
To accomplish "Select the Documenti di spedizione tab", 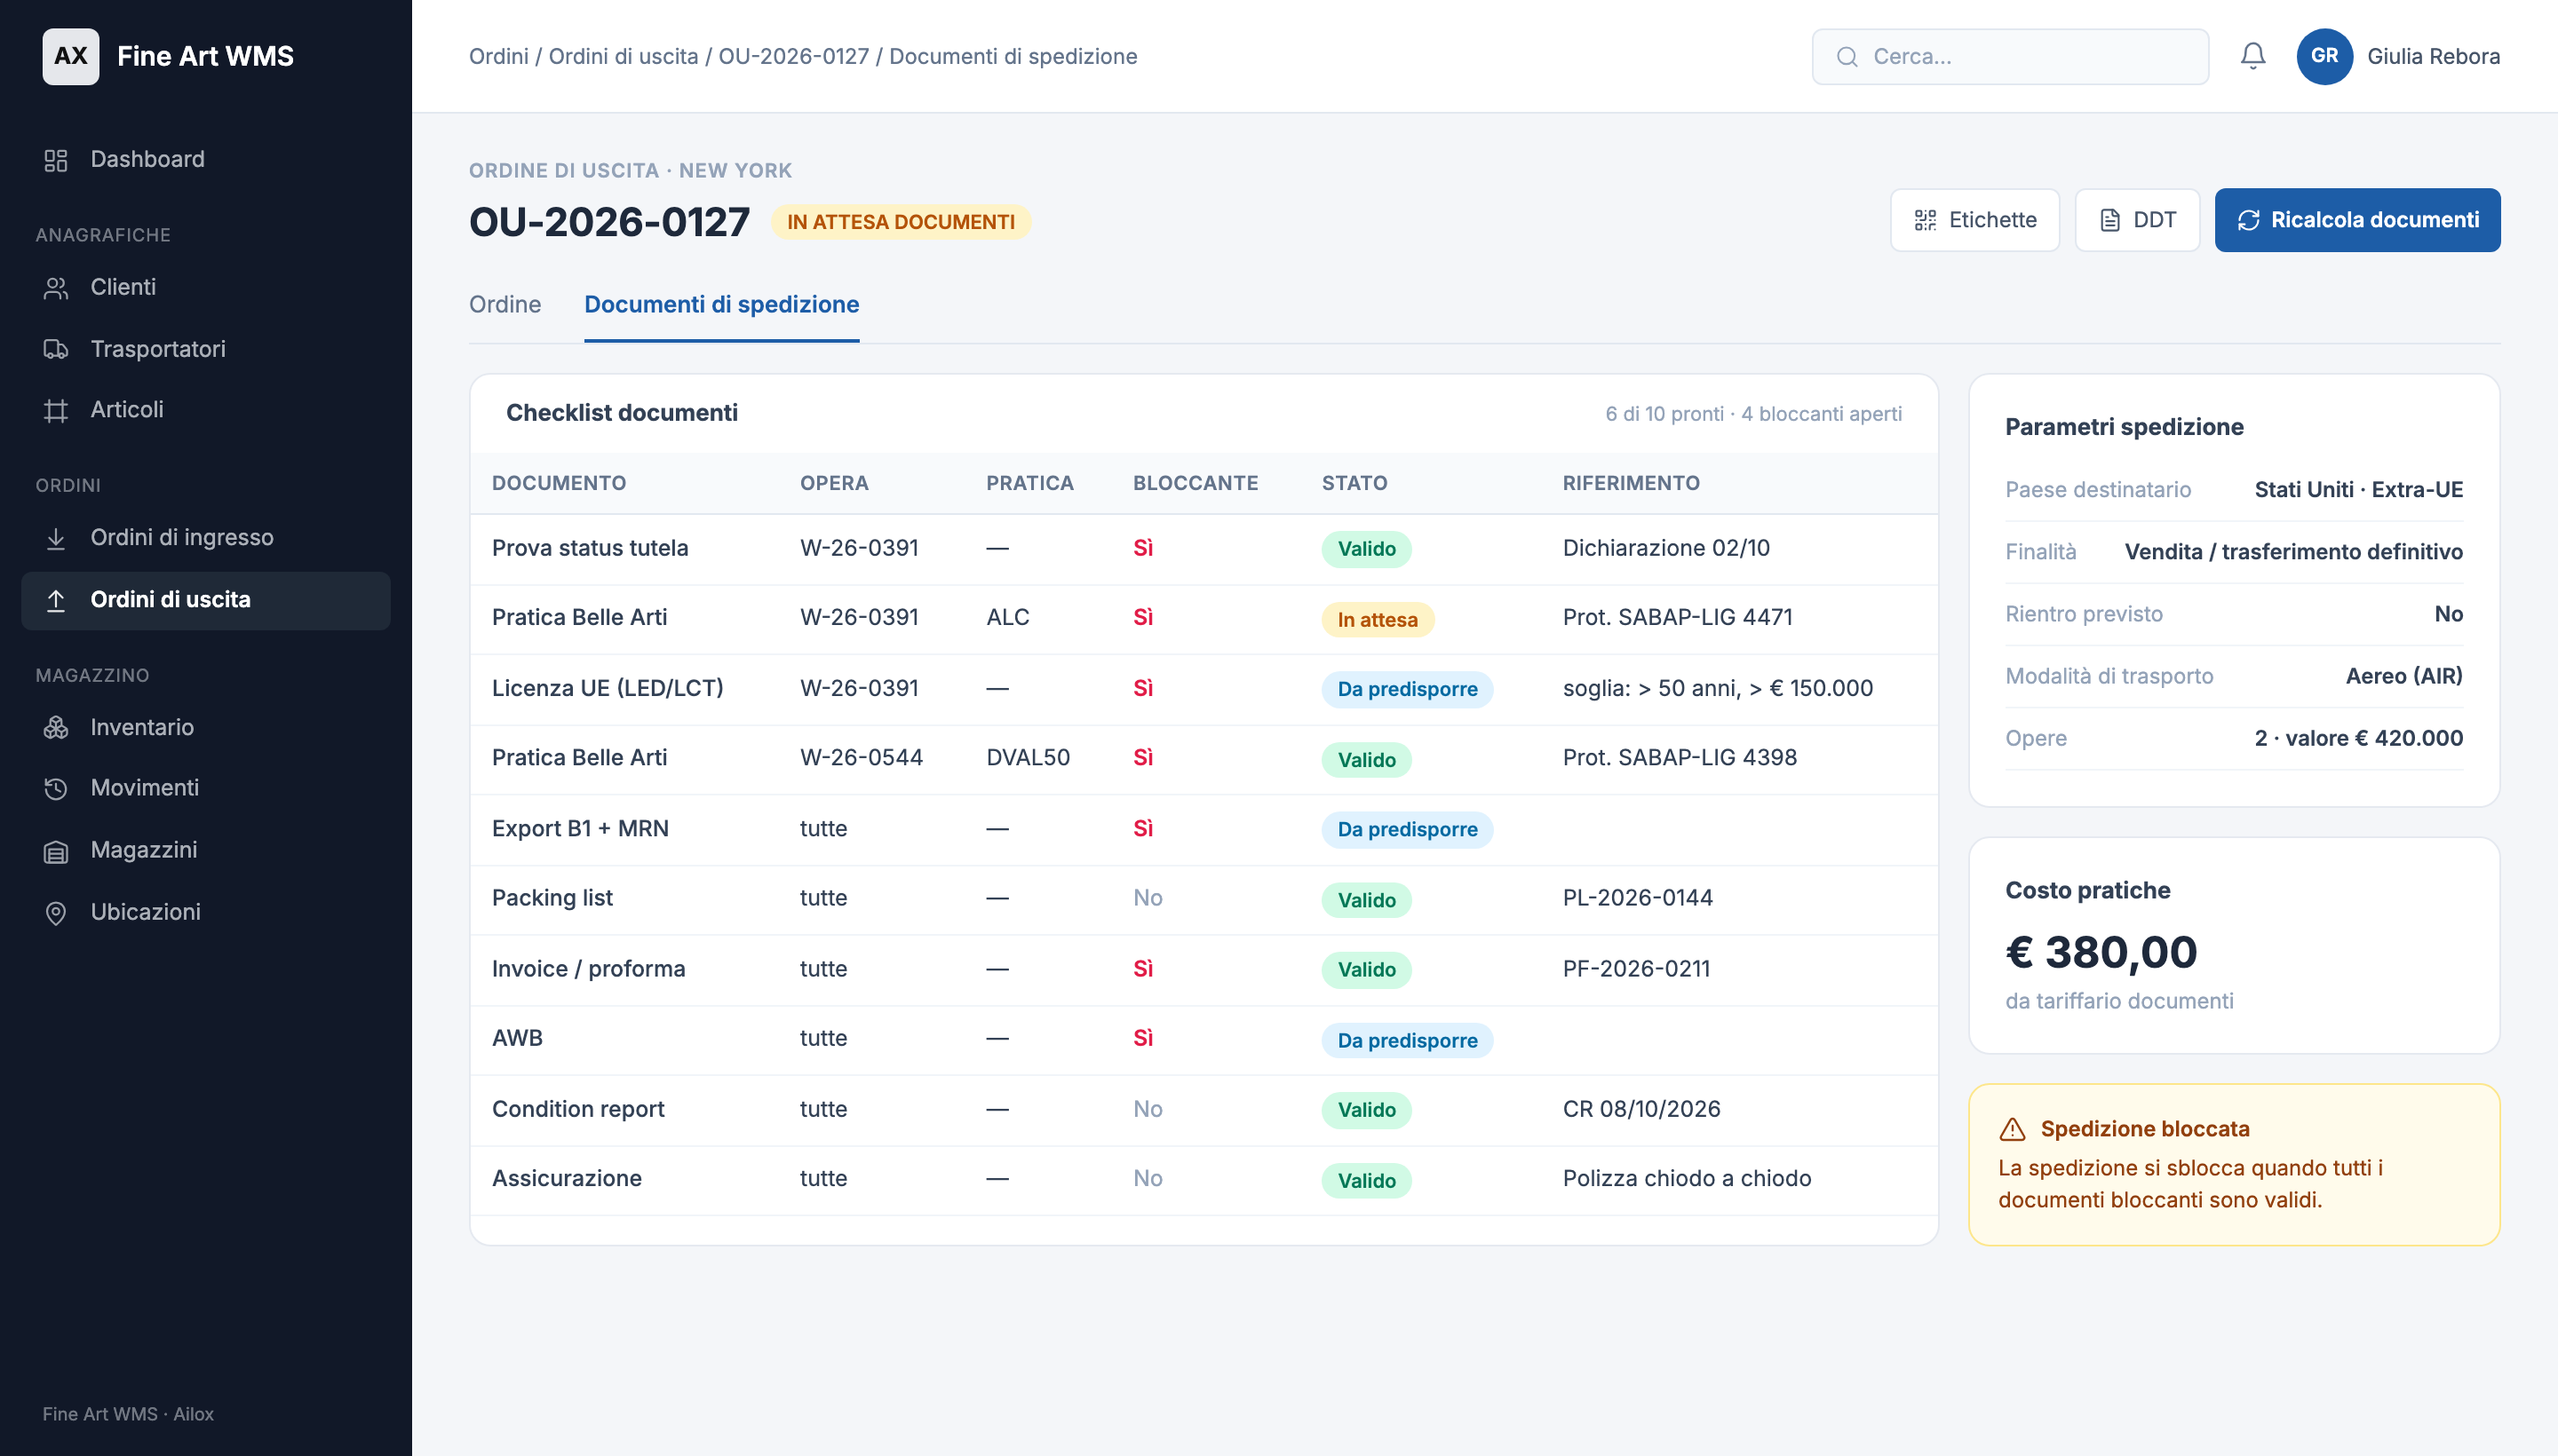I will (721, 304).
